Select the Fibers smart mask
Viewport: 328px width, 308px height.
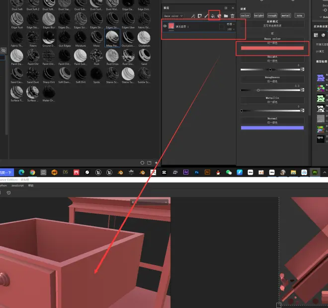click(33, 38)
